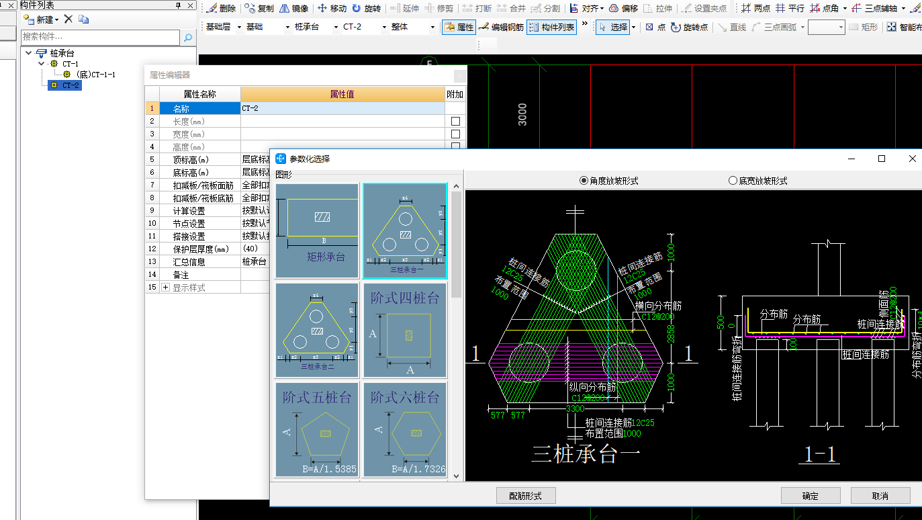Click the 设置夹点 tool

click(704, 9)
